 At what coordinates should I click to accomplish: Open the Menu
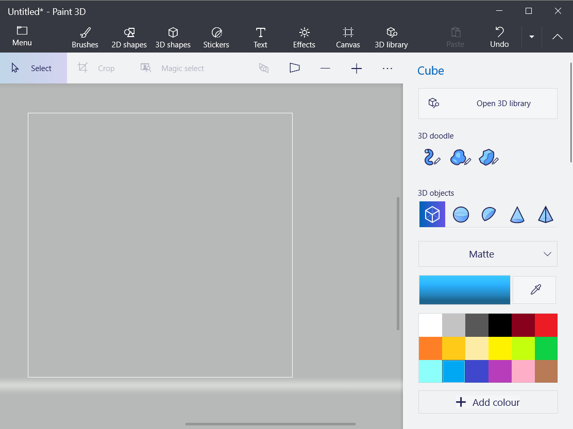[x=22, y=37]
